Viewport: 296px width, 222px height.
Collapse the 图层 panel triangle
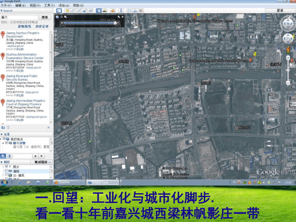click(x=1, y=162)
